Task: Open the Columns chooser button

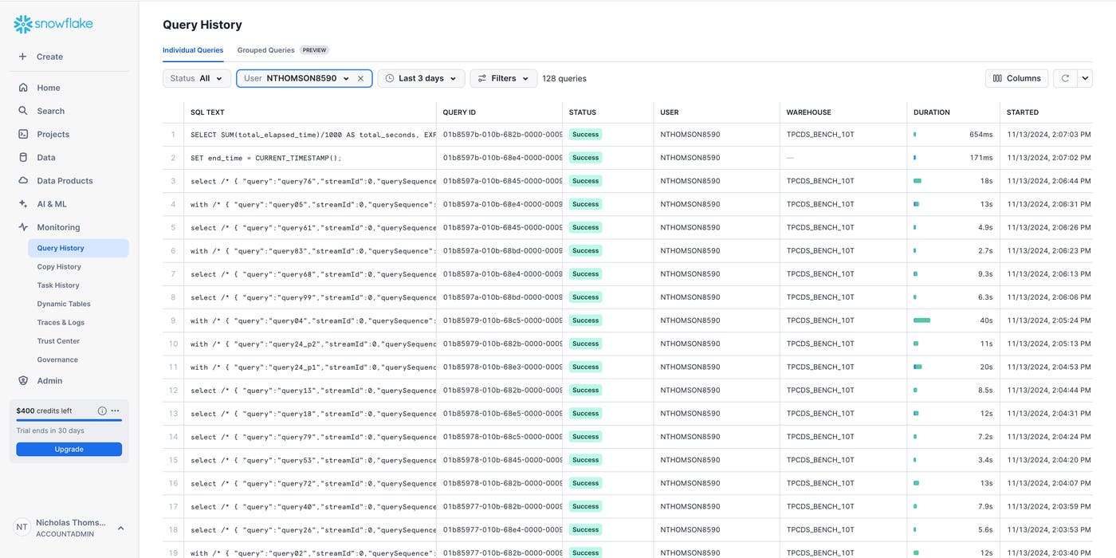Action: [x=1016, y=78]
